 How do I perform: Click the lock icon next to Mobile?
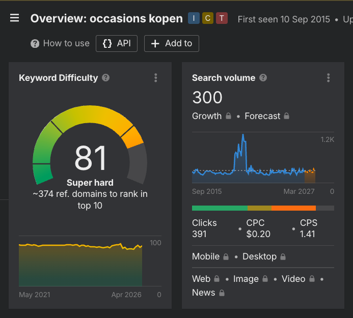click(x=226, y=256)
